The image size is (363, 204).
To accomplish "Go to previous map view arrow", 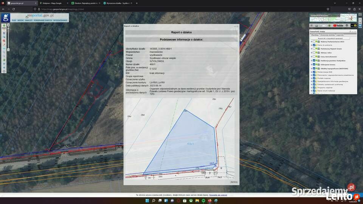I will (x=4, y=64).
